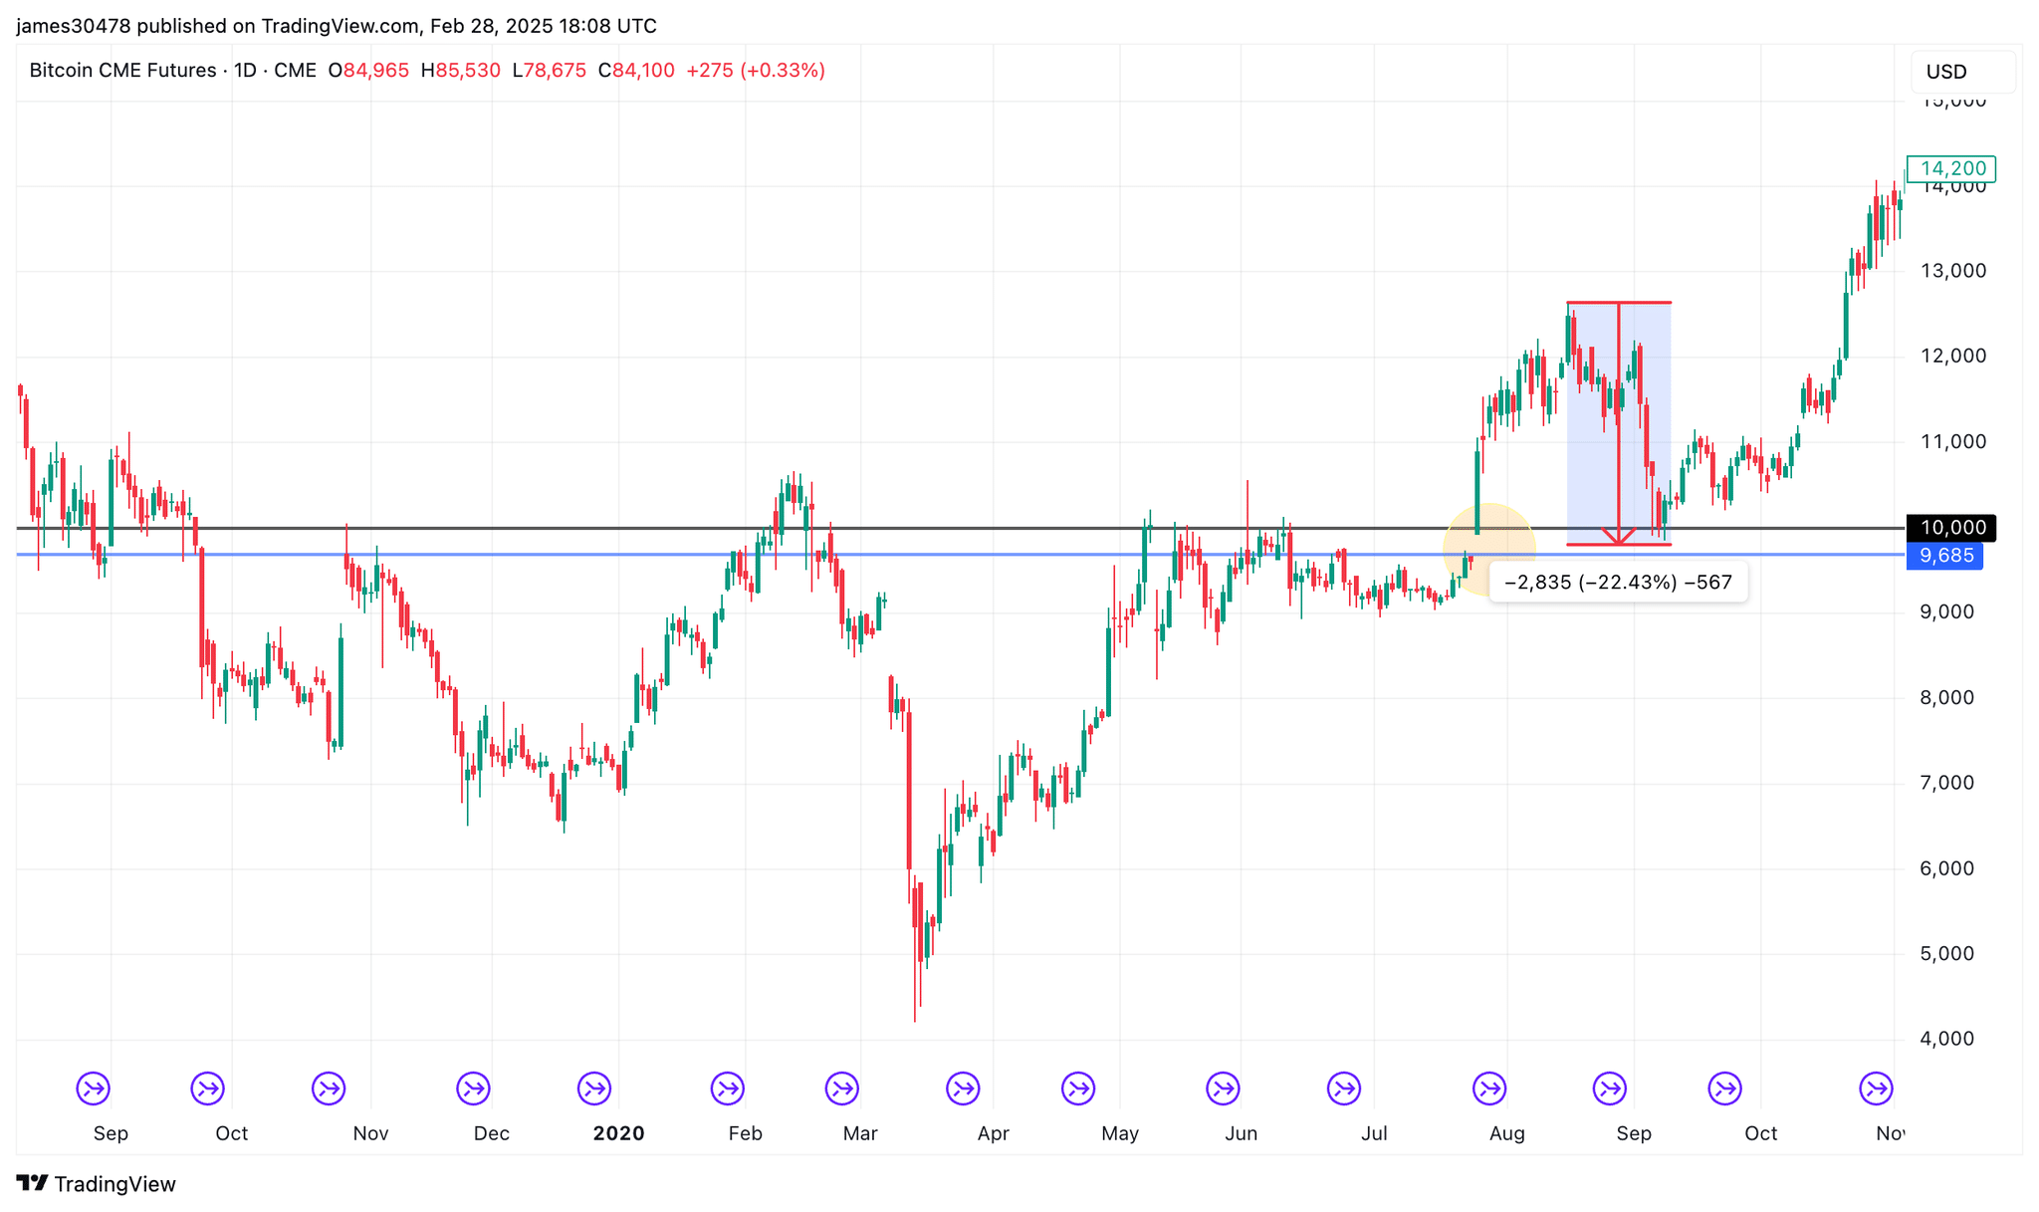Click the yellow highlighted circle on the chart

(x=1489, y=549)
